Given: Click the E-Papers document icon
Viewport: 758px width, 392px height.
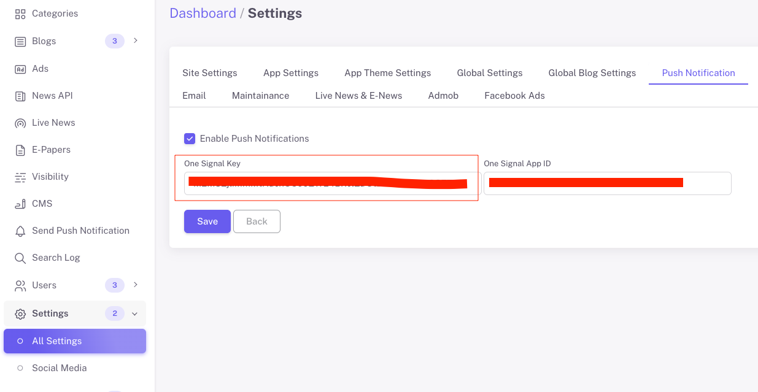Looking at the screenshot, I should 20,150.
